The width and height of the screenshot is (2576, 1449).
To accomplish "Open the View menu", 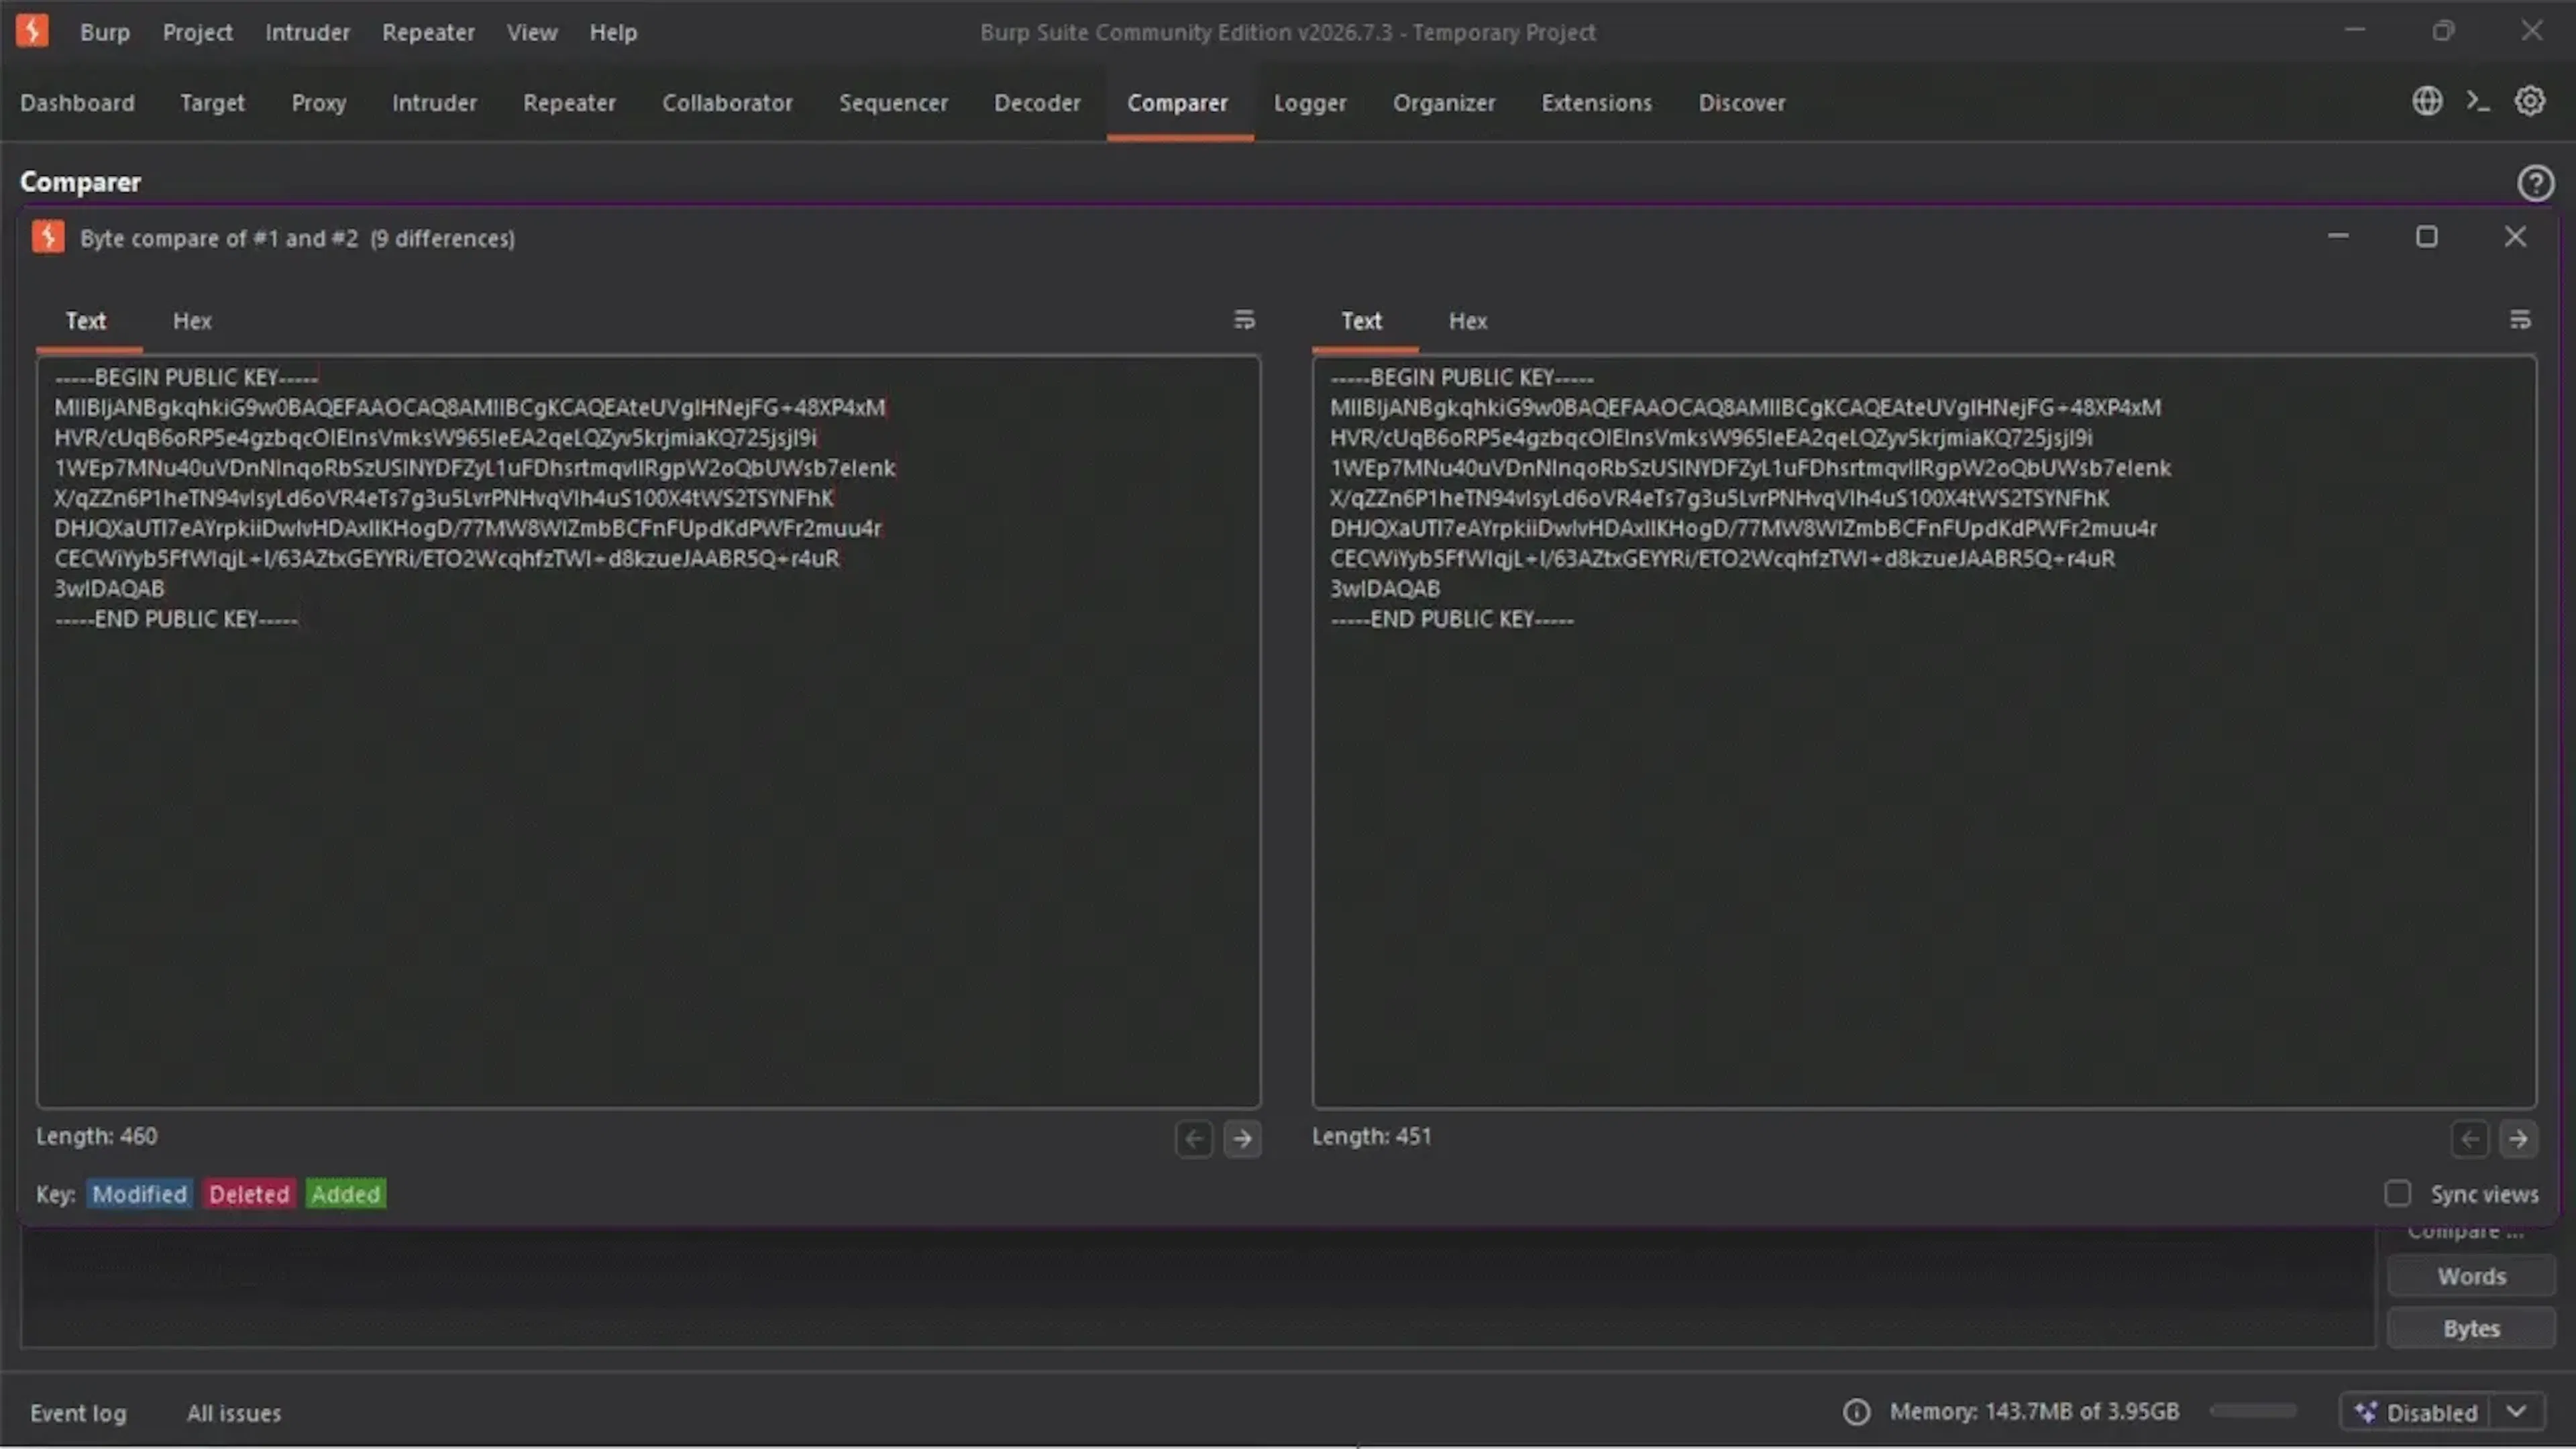I will [x=532, y=32].
